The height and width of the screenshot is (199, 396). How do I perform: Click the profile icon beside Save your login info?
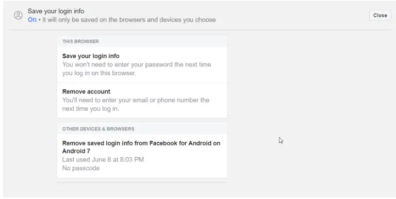coord(18,15)
